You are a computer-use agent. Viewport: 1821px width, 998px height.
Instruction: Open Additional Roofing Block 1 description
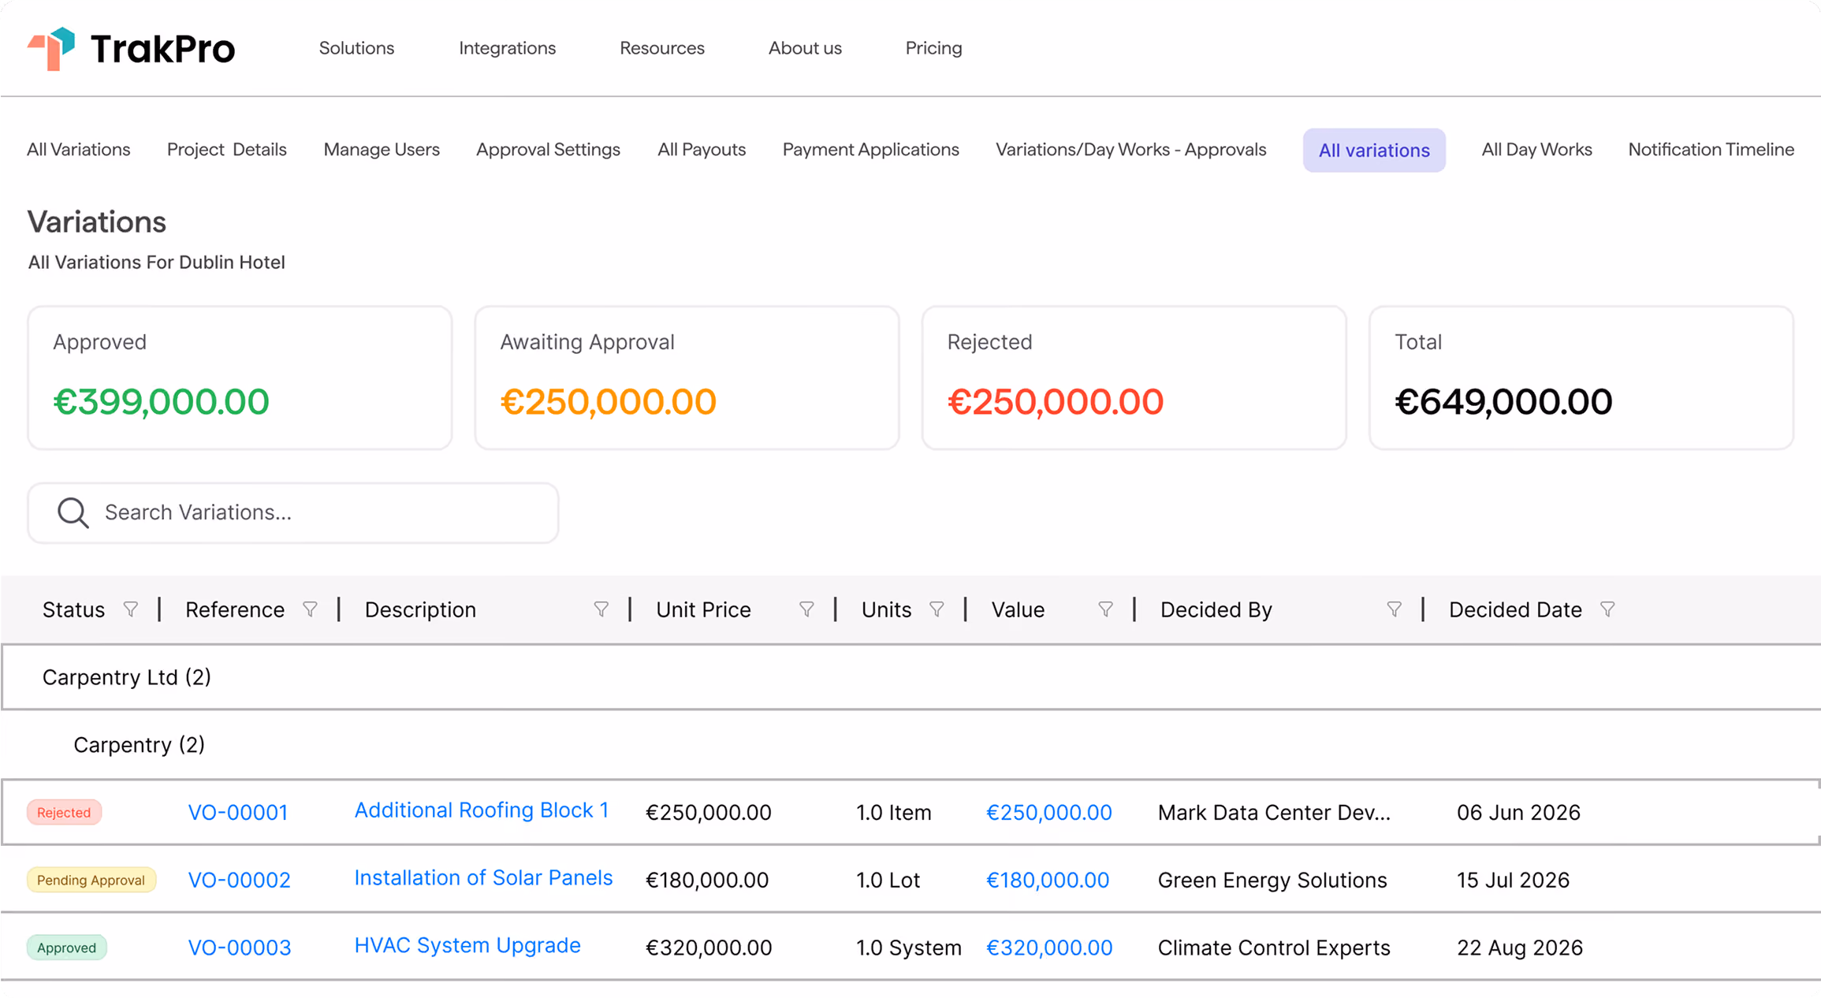click(482, 810)
